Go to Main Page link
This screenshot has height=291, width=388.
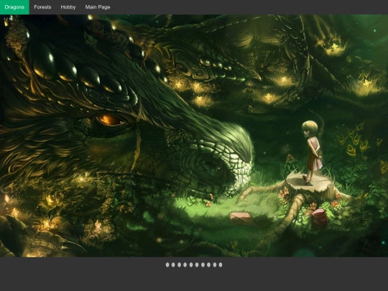coord(98,7)
